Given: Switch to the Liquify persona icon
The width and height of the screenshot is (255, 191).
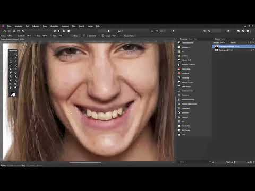Looking at the screenshot, I should 9,31.
